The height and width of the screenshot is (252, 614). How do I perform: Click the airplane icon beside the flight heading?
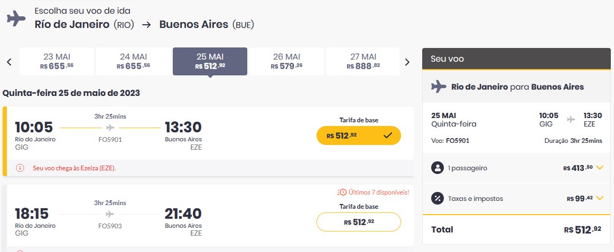coord(16,18)
